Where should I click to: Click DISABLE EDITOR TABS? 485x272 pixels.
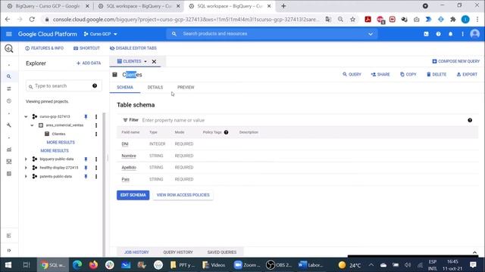pos(133,48)
